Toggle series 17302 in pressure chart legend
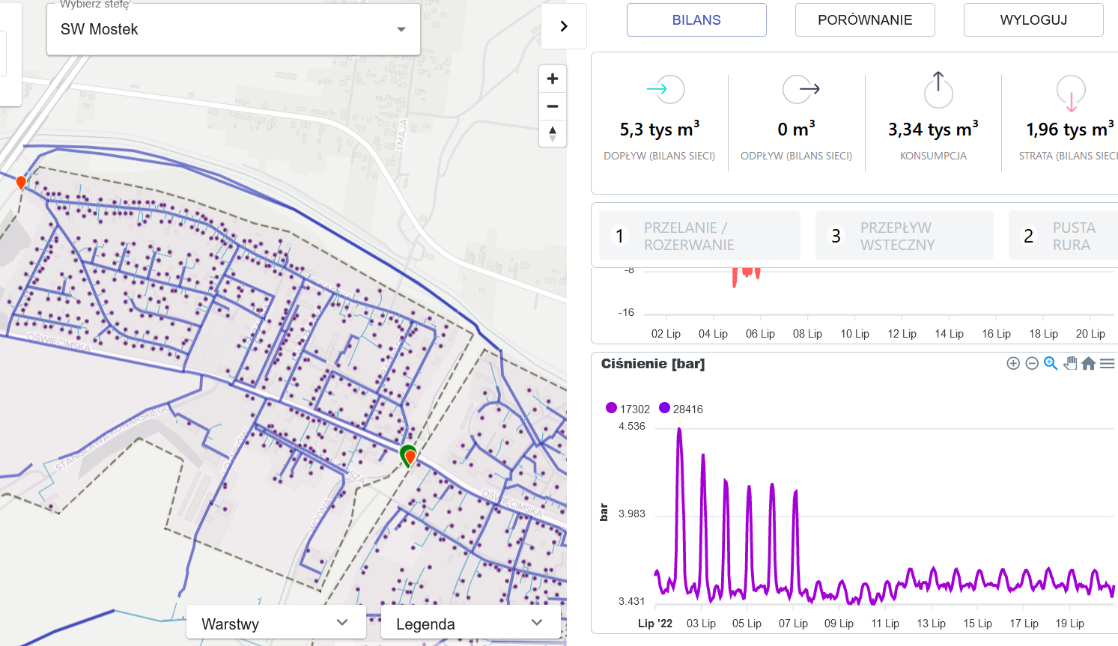This screenshot has width=1118, height=646. click(x=628, y=409)
